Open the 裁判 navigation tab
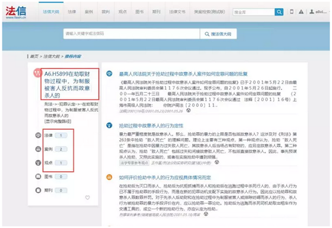 pyautogui.click(x=106, y=12)
